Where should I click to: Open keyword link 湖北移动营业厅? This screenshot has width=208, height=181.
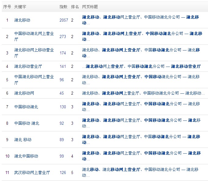pyautogui.click(x=28, y=66)
